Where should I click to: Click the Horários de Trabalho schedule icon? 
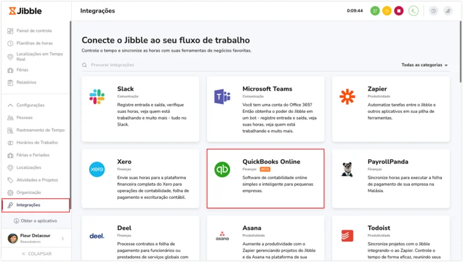click(10, 143)
